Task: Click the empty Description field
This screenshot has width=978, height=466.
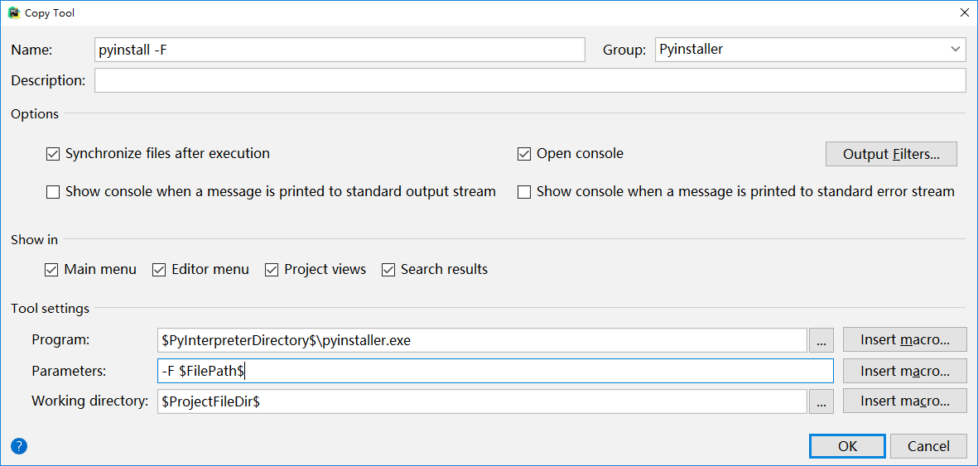Action: (x=530, y=80)
